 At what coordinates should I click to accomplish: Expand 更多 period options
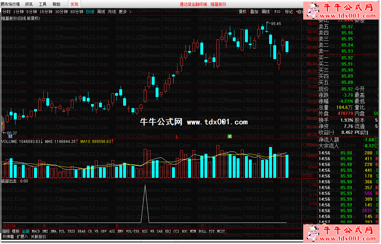125,12
